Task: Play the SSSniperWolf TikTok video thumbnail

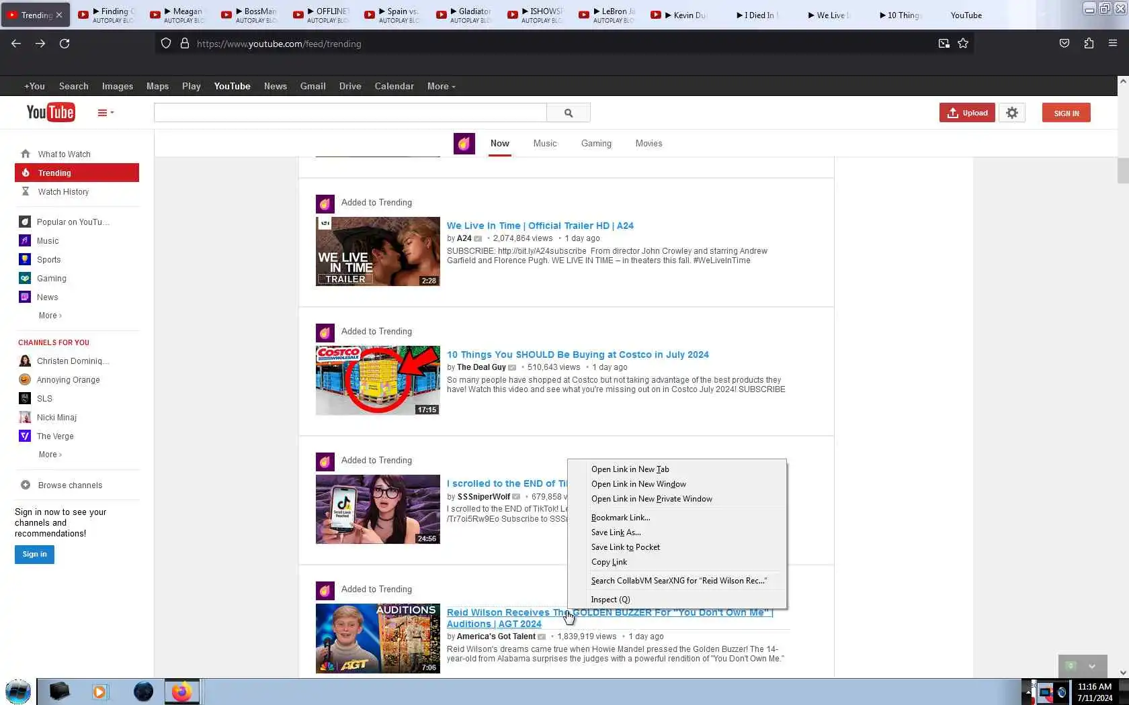Action: (378, 510)
